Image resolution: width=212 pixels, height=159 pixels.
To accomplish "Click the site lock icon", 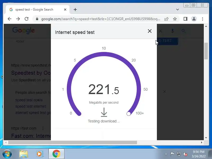I will [x=37, y=19].
